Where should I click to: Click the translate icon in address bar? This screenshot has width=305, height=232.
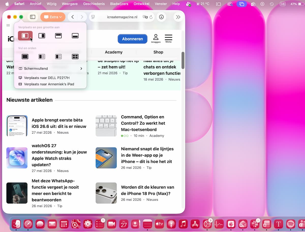point(145,17)
